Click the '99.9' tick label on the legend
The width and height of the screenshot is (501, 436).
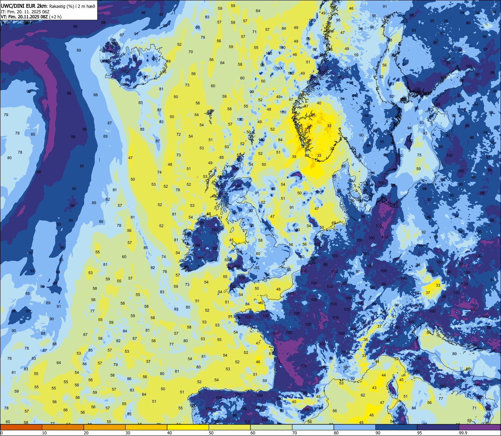click(463, 433)
